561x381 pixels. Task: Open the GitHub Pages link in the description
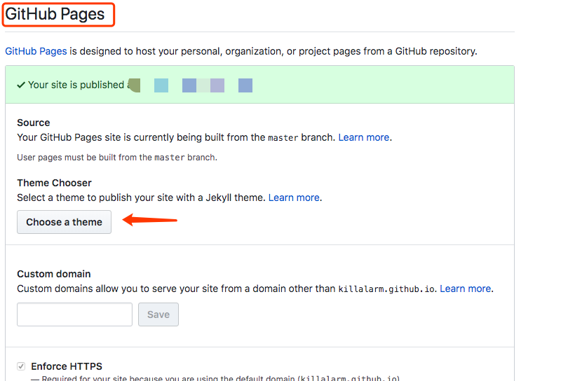(x=36, y=51)
